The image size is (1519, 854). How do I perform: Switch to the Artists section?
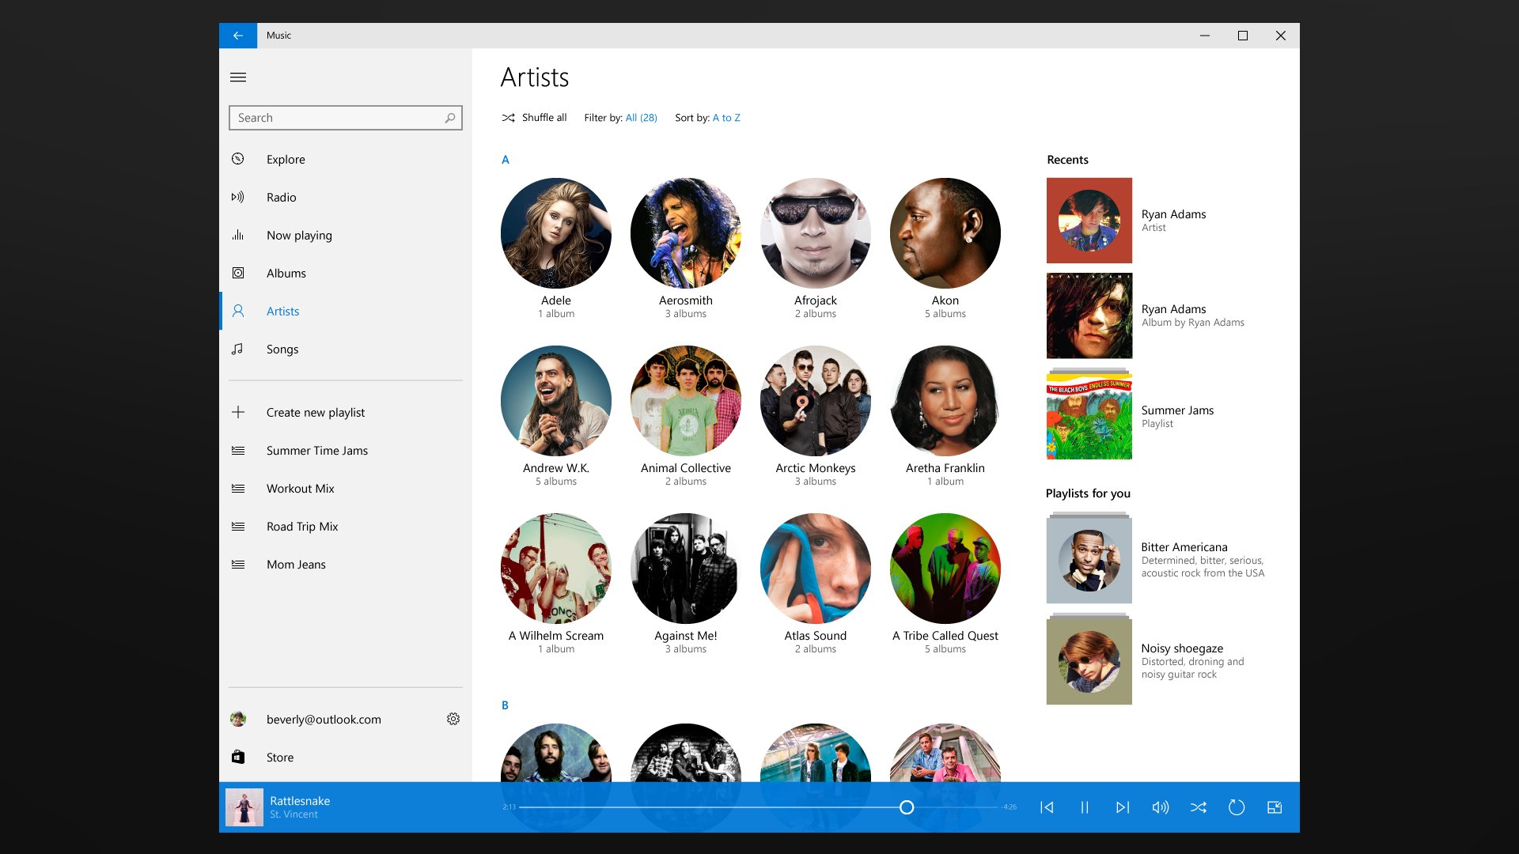point(282,311)
